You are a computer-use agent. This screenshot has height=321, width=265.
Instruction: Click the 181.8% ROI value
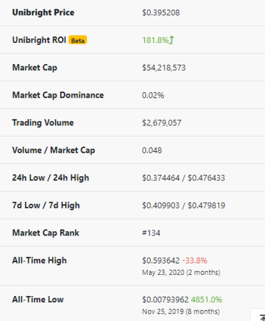click(155, 40)
